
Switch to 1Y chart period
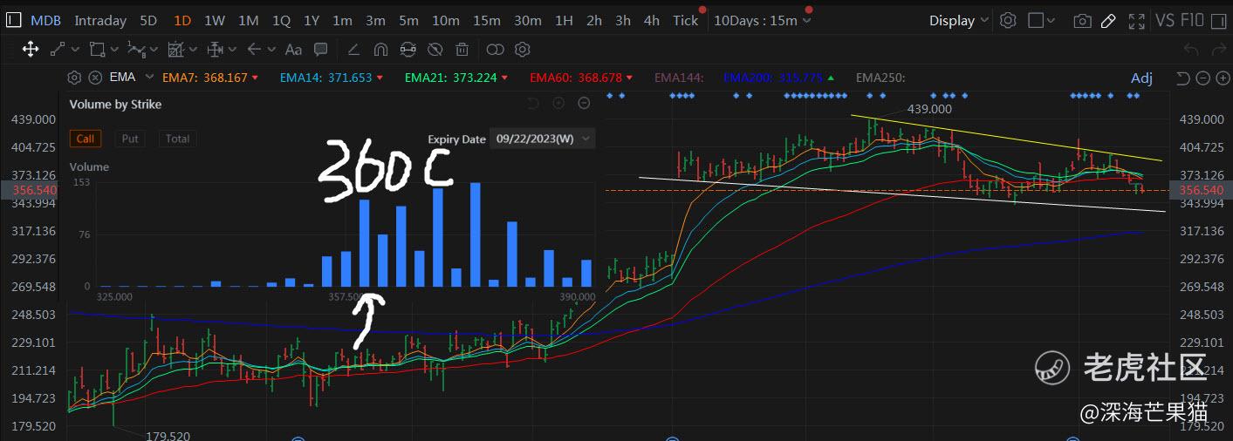click(x=312, y=20)
